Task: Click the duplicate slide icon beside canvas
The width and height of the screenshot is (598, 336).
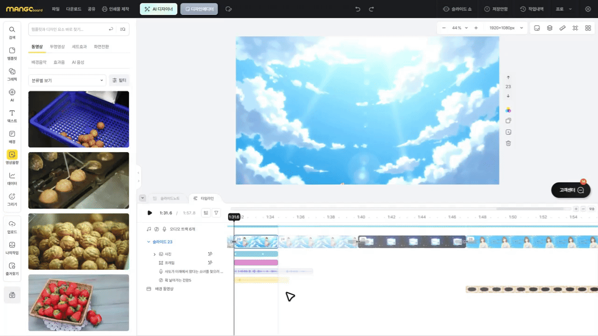Action: pos(508,121)
